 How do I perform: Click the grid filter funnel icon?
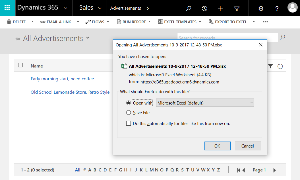click(x=270, y=66)
